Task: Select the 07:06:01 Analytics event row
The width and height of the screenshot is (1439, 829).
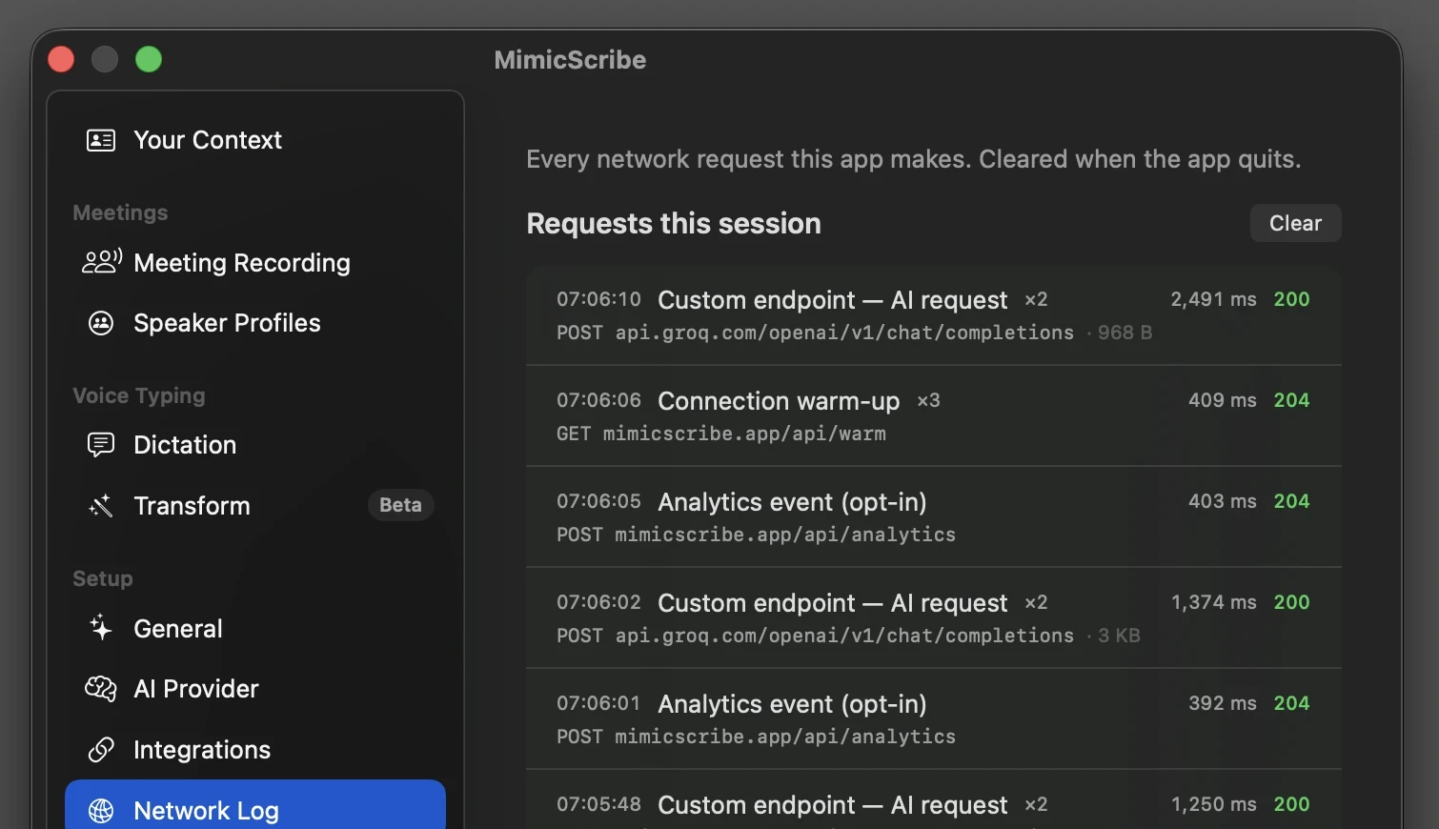Action: (x=934, y=718)
